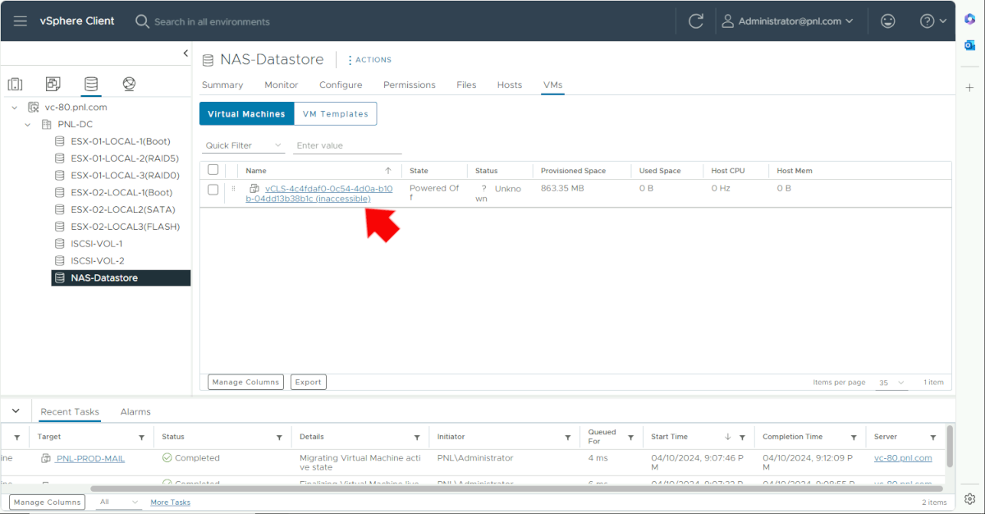Open Copilot icon in browser sidebar

(969, 17)
